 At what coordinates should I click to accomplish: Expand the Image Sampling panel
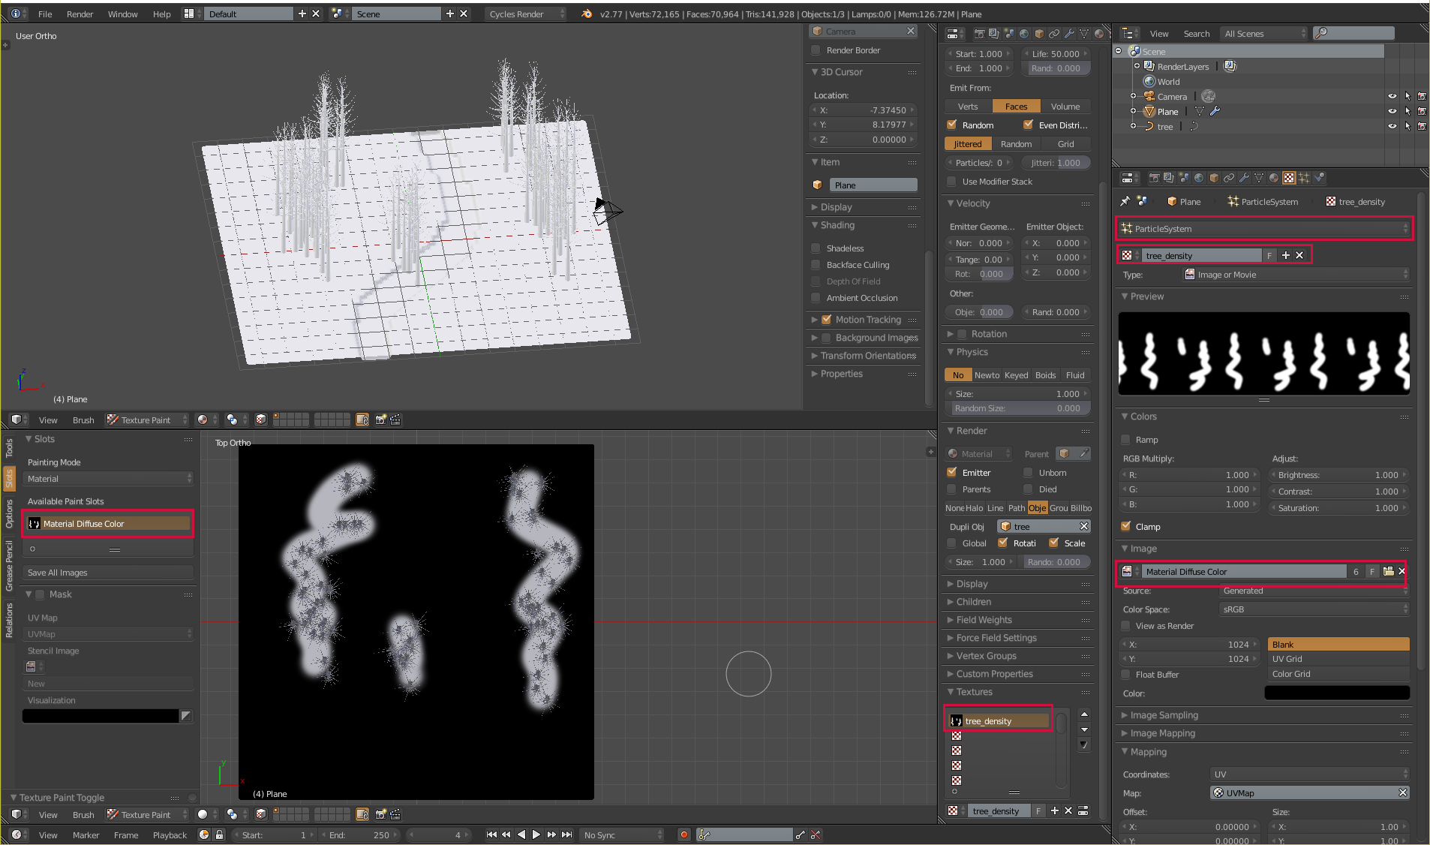click(x=1164, y=714)
